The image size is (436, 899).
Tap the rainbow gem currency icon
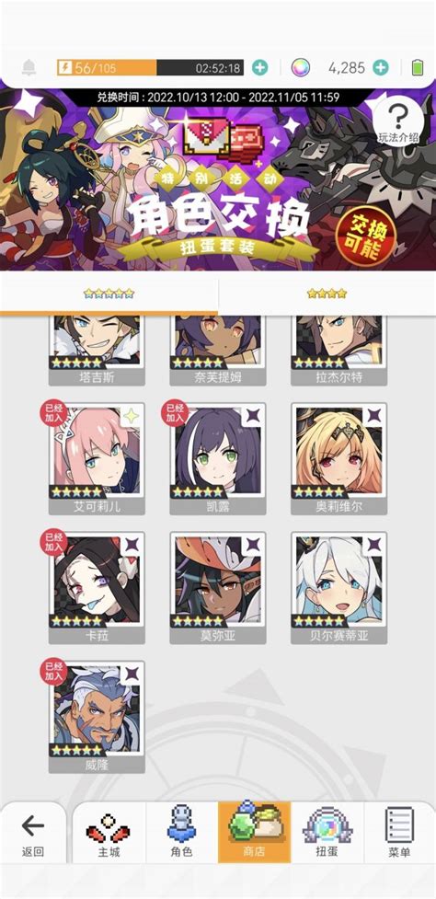pos(300,68)
